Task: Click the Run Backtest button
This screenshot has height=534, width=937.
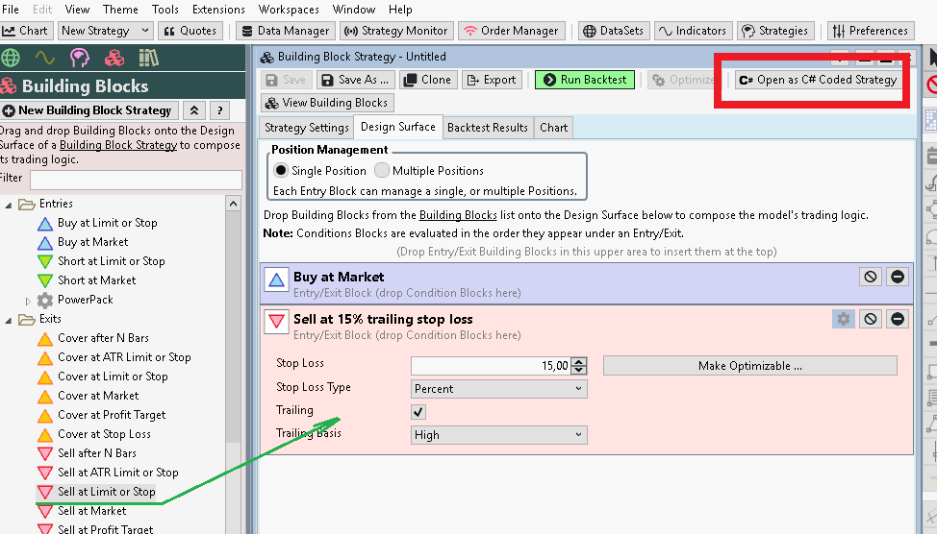Action: coord(585,80)
